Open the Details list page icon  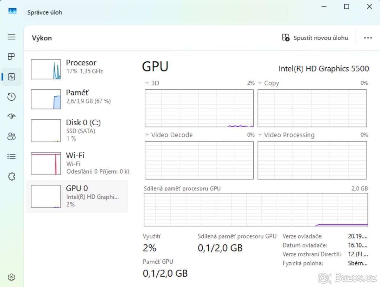(x=11, y=156)
